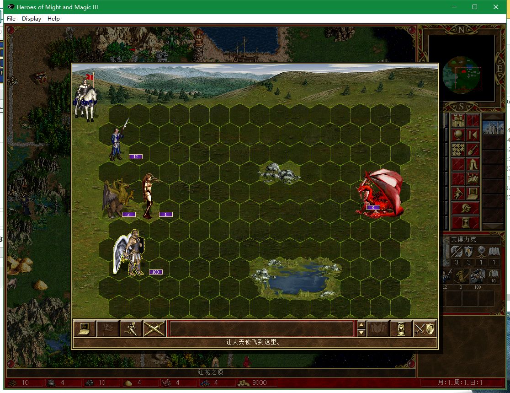Image resolution: width=510 pixels, height=393 pixels.
Task: Open the spellbook in combat bar
Action: (378, 328)
